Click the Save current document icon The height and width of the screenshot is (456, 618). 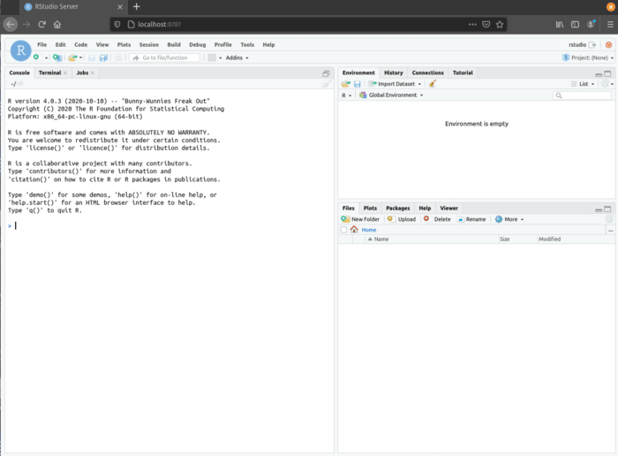(92, 57)
